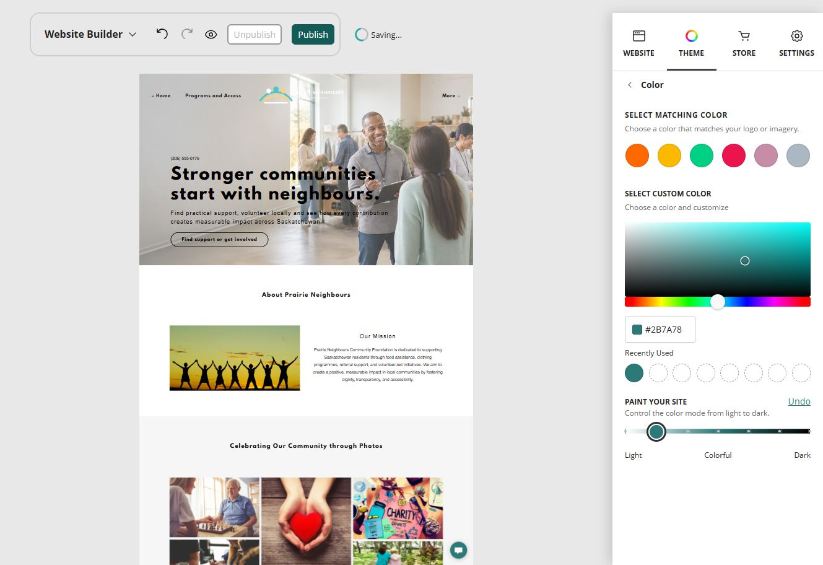Image resolution: width=823 pixels, height=565 pixels.
Task: Pick the orange matching color
Action: pos(637,155)
